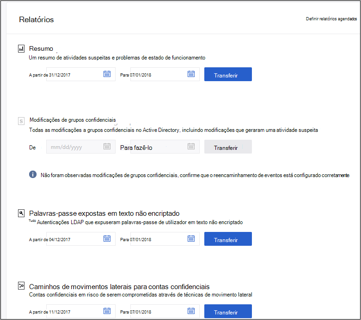The width and height of the screenshot is (361, 320).
Task: Click the Para fazê-lo date field
Action: pos(165,147)
